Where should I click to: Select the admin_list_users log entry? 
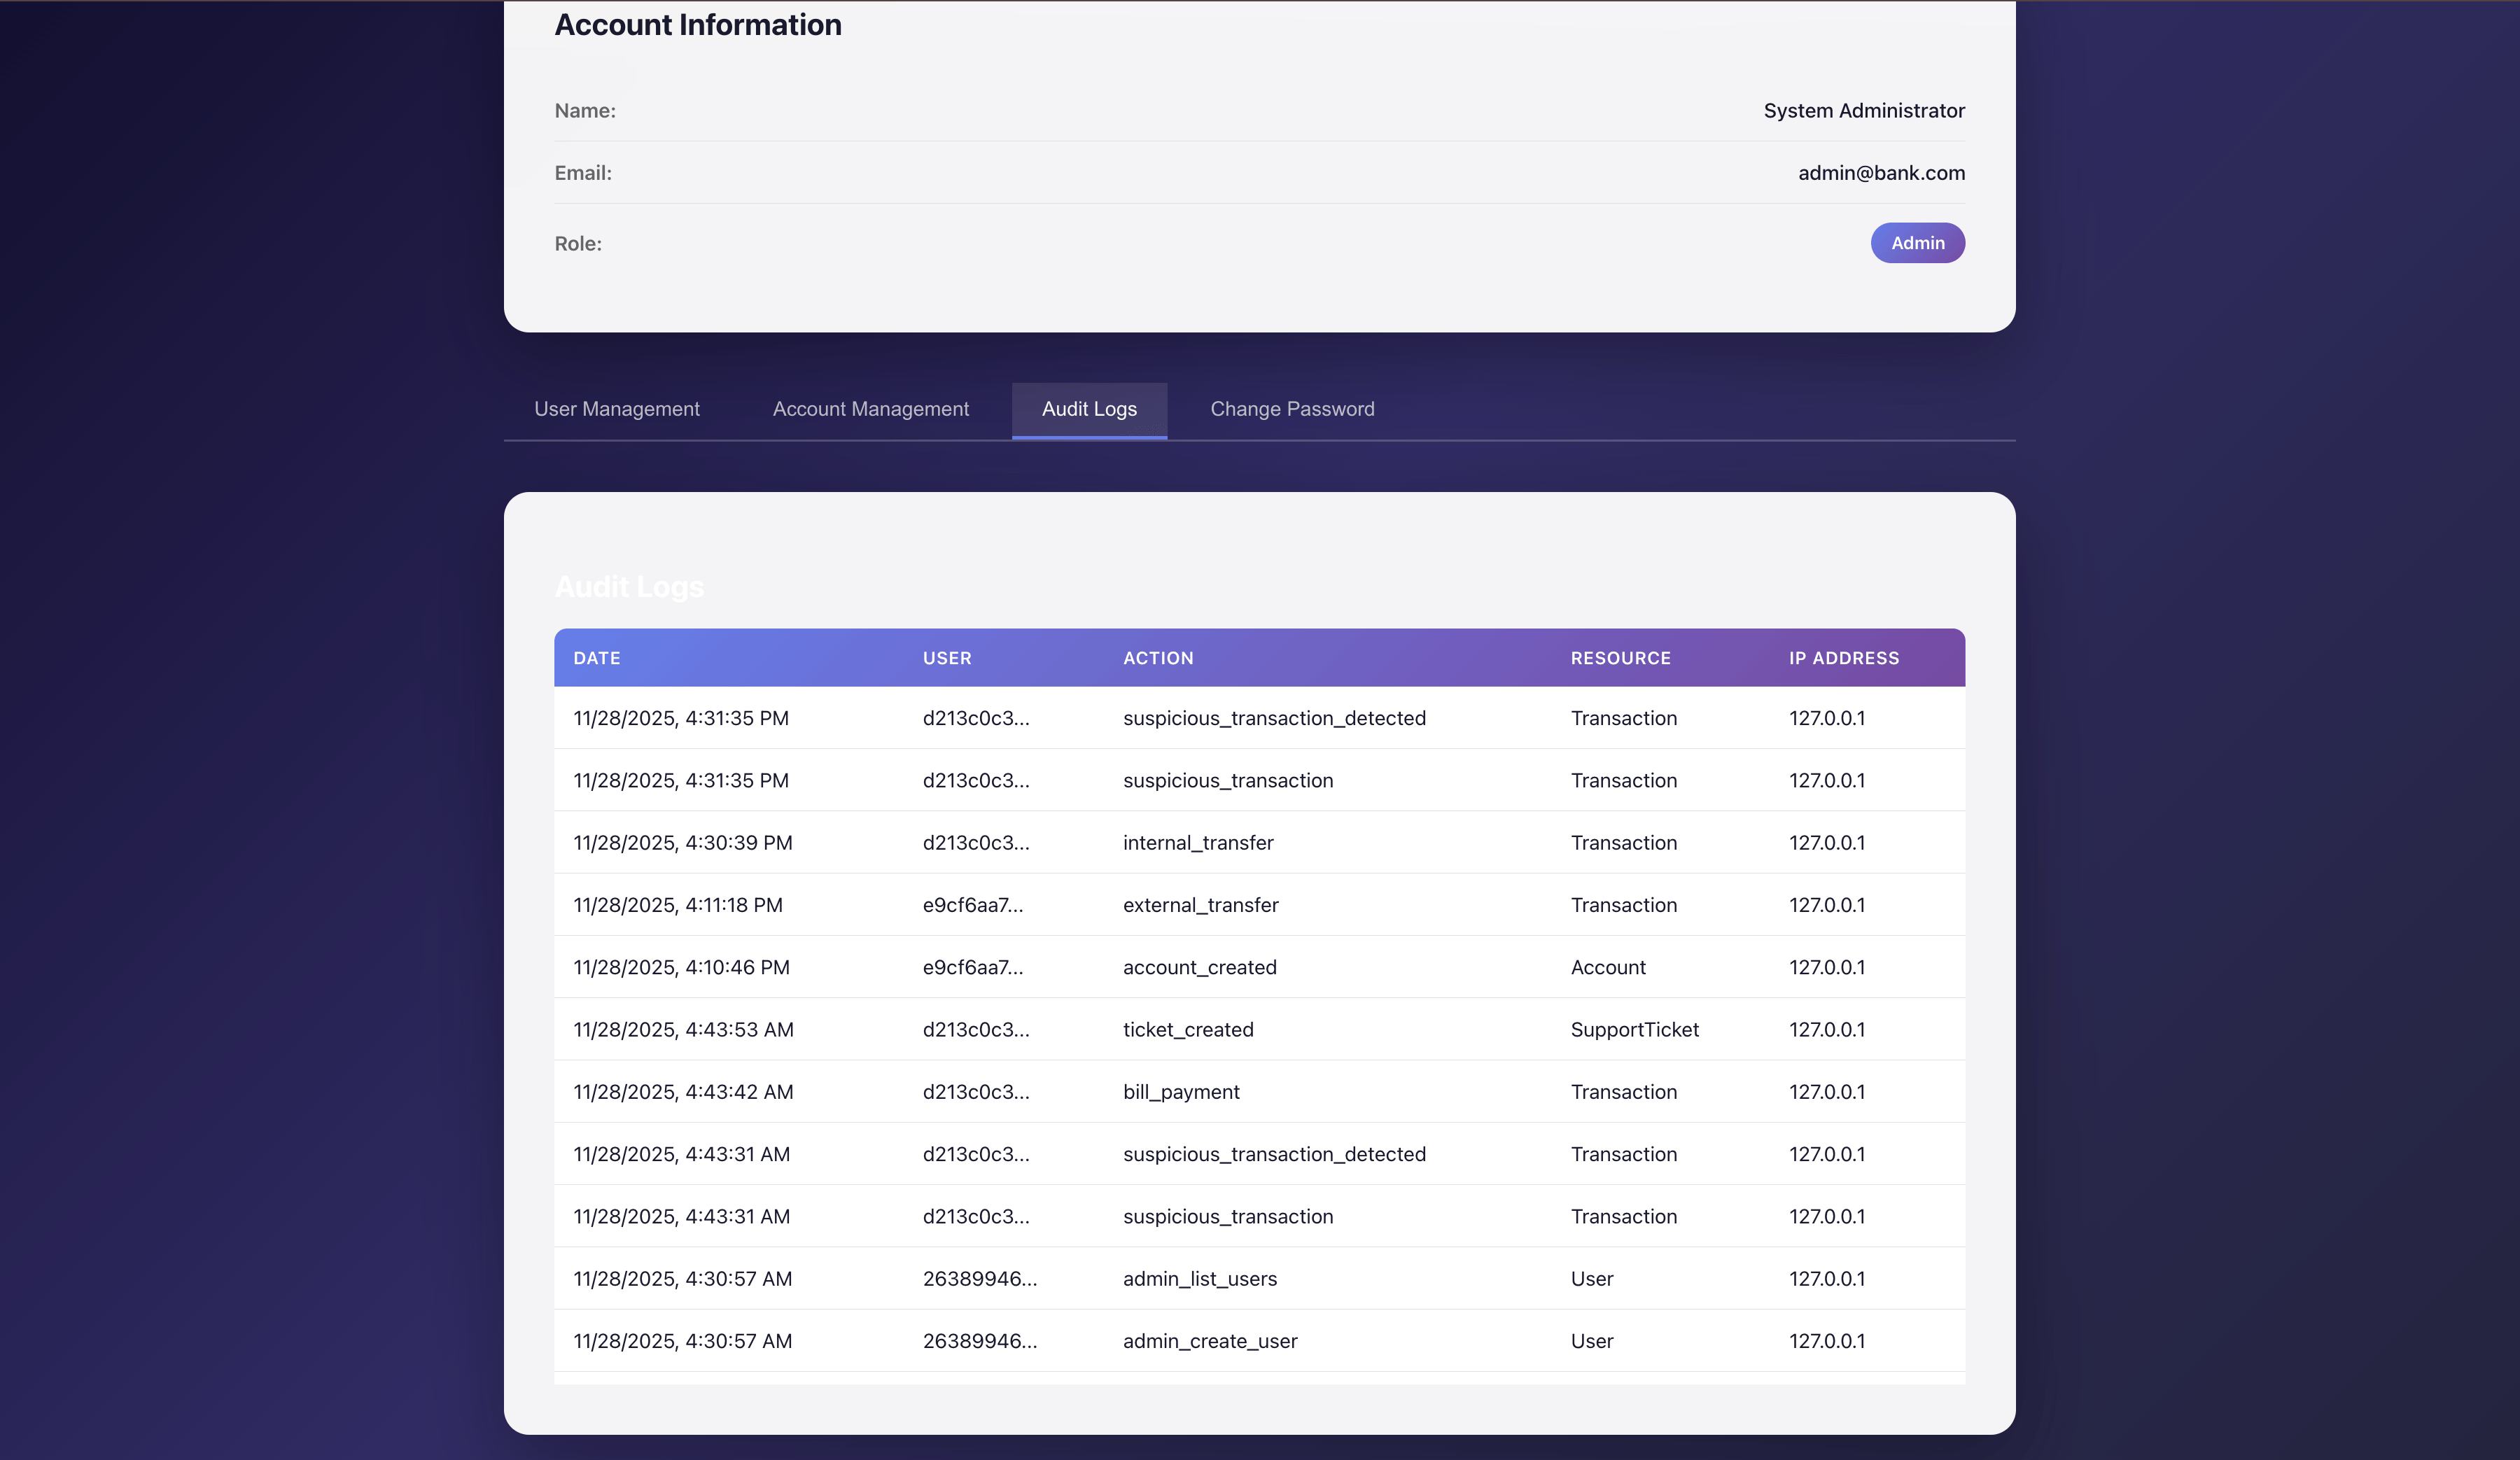(1199, 1278)
